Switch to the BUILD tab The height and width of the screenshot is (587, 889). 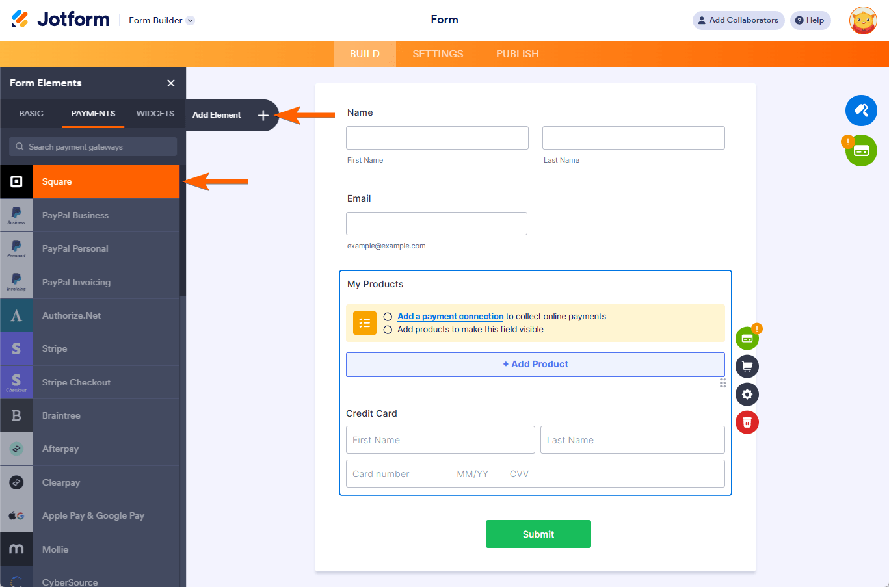[x=365, y=54]
